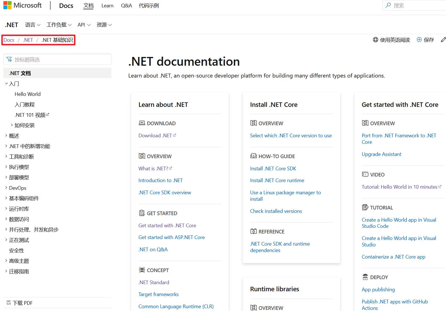
Task: Expand the DevOps tree node
Action: 6,188
